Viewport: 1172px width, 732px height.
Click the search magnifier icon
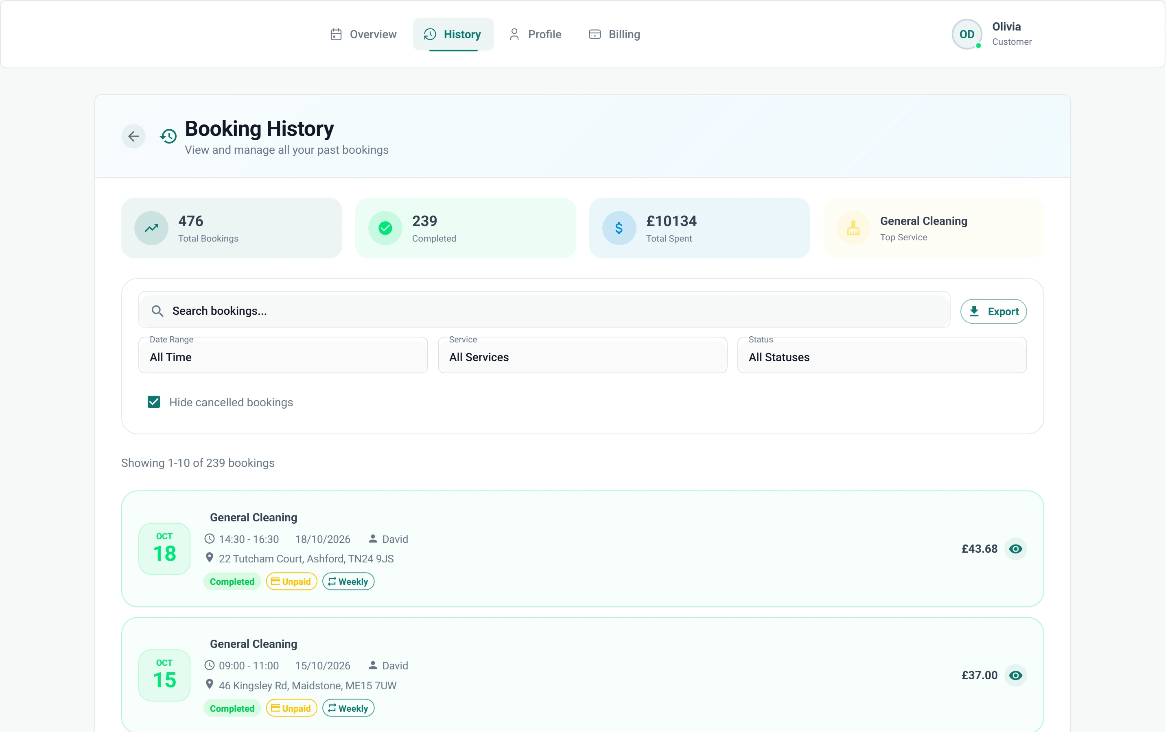pyautogui.click(x=157, y=311)
